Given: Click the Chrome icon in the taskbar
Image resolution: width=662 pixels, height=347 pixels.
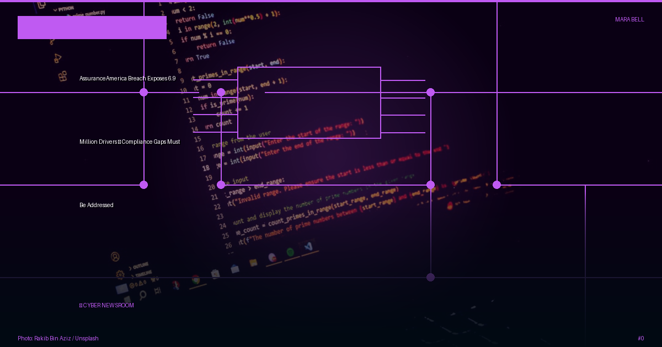Looking at the screenshot, I should click(x=196, y=280).
